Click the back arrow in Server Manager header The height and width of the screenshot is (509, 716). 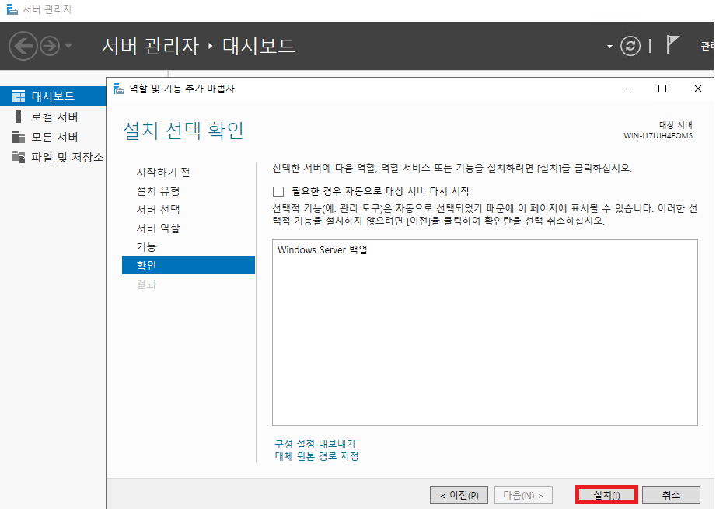coord(23,46)
